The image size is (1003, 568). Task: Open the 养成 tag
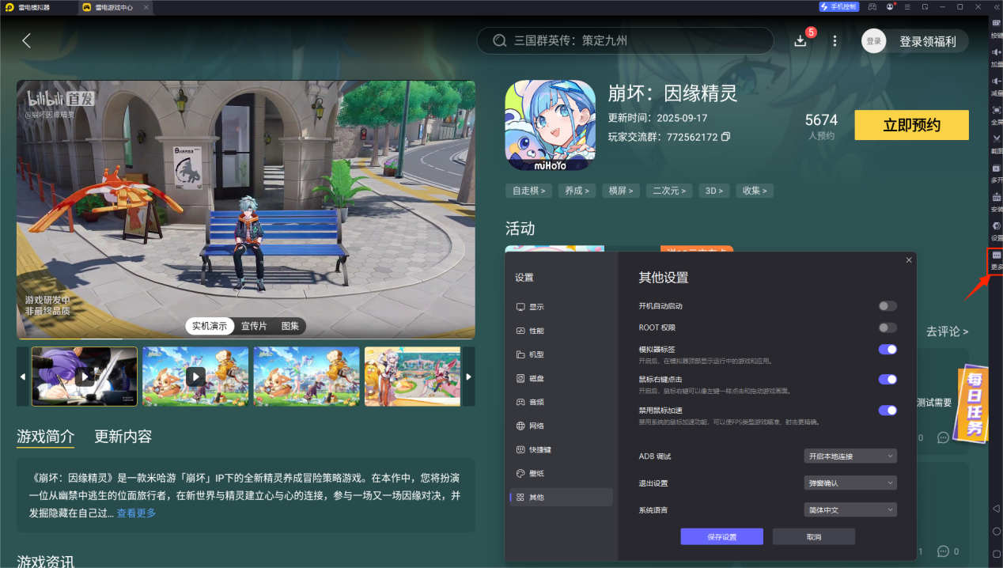pyautogui.click(x=577, y=191)
